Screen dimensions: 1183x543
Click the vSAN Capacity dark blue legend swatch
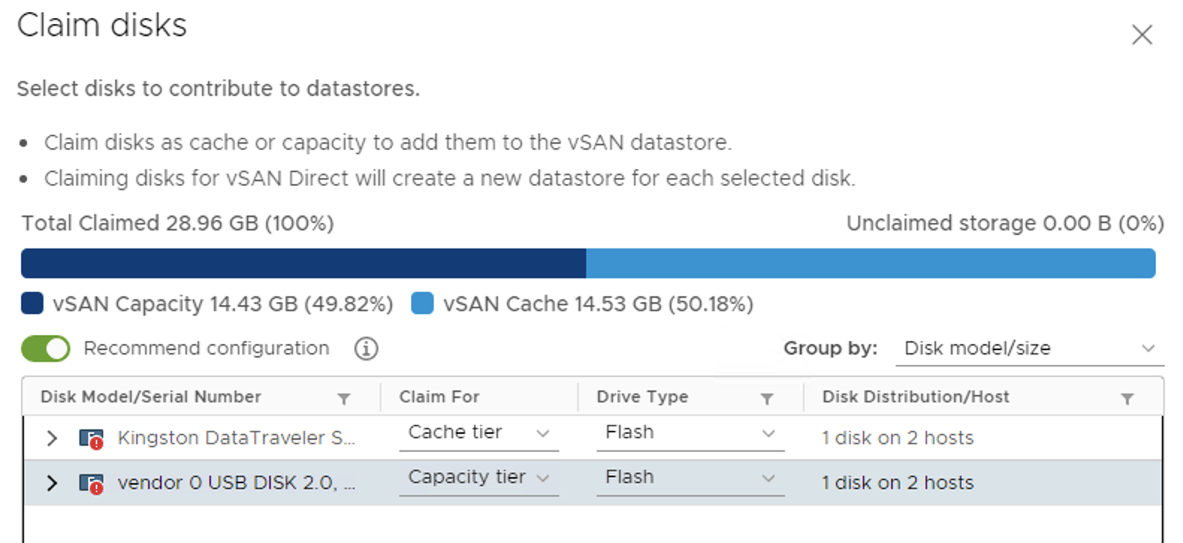32,303
